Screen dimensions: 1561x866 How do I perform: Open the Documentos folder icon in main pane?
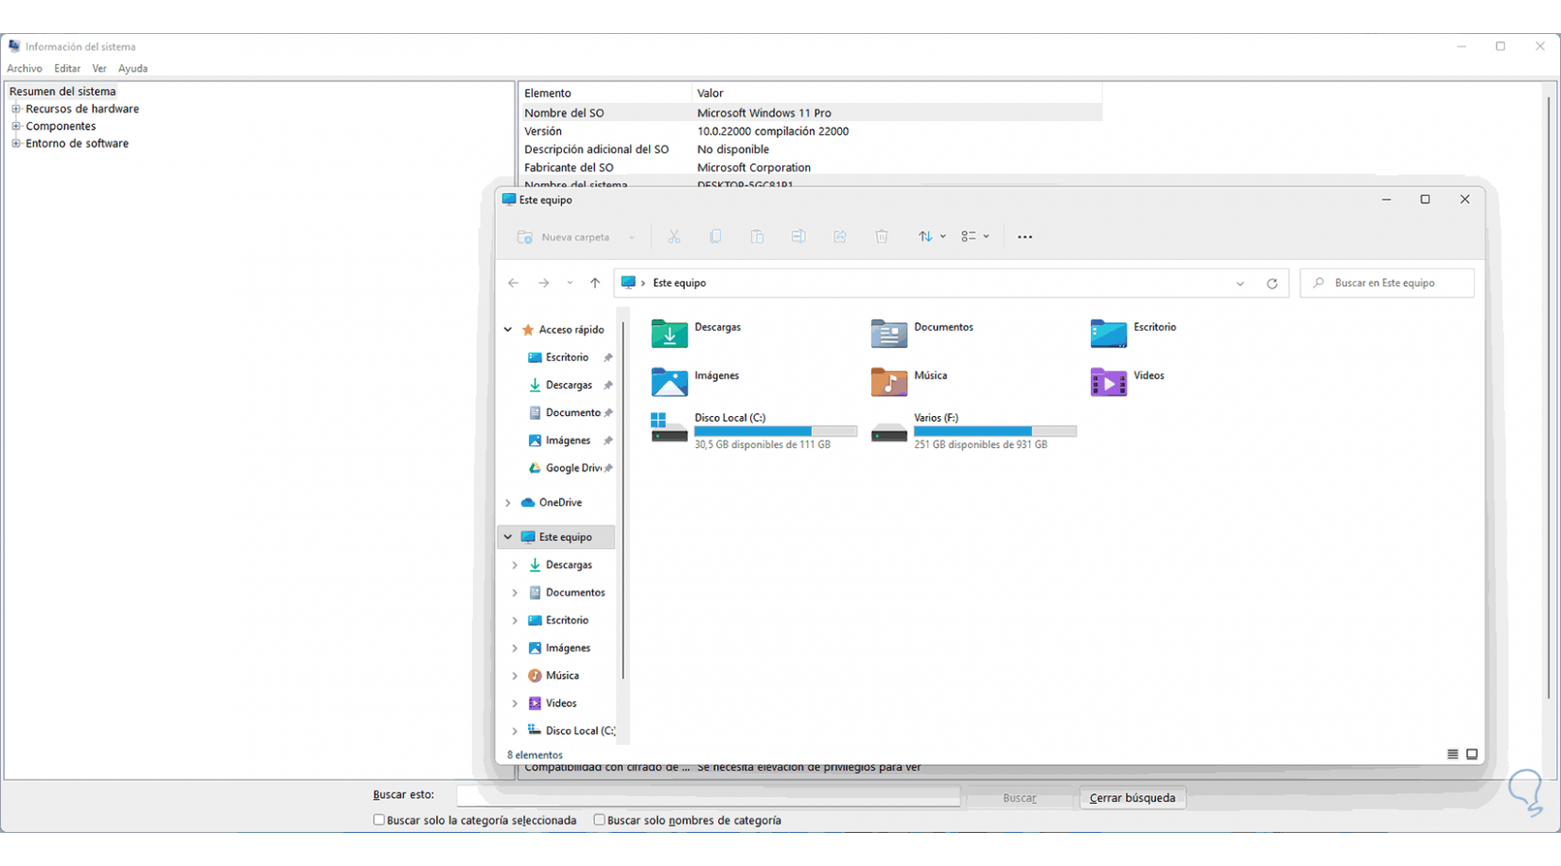(x=888, y=333)
